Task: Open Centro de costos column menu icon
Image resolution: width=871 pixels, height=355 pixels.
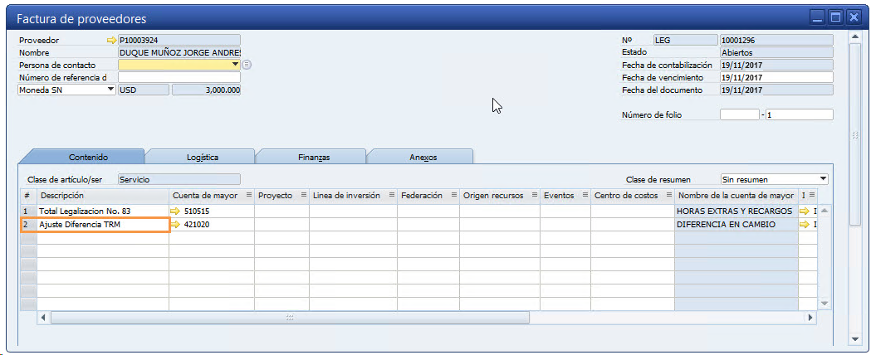Action: click(668, 196)
